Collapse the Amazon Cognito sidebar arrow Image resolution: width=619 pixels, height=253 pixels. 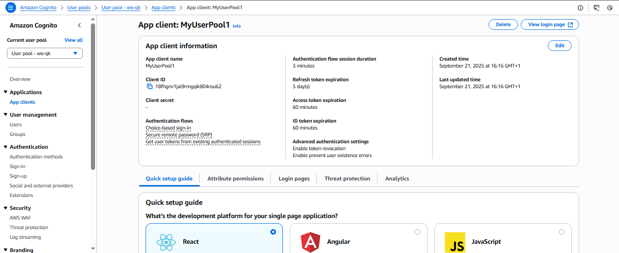(79, 26)
